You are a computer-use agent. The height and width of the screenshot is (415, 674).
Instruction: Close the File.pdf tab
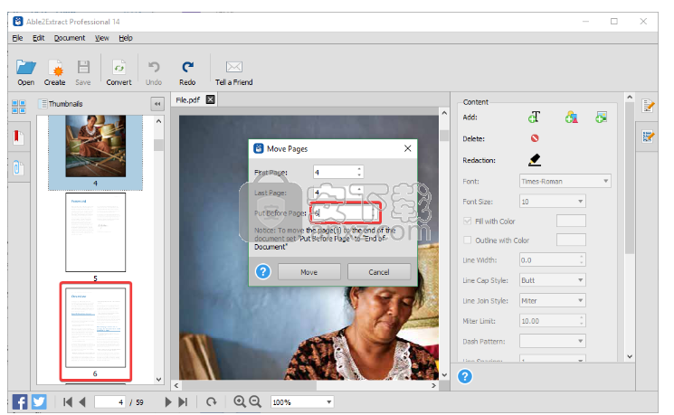click(x=210, y=99)
